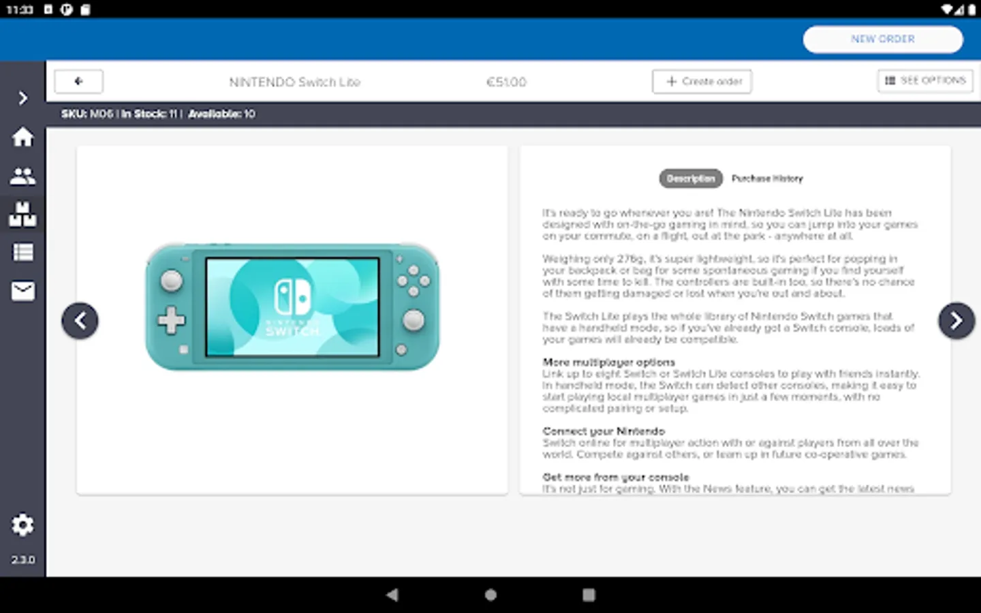Click the More multiplayer options heading
The width and height of the screenshot is (981, 613).
608,362
